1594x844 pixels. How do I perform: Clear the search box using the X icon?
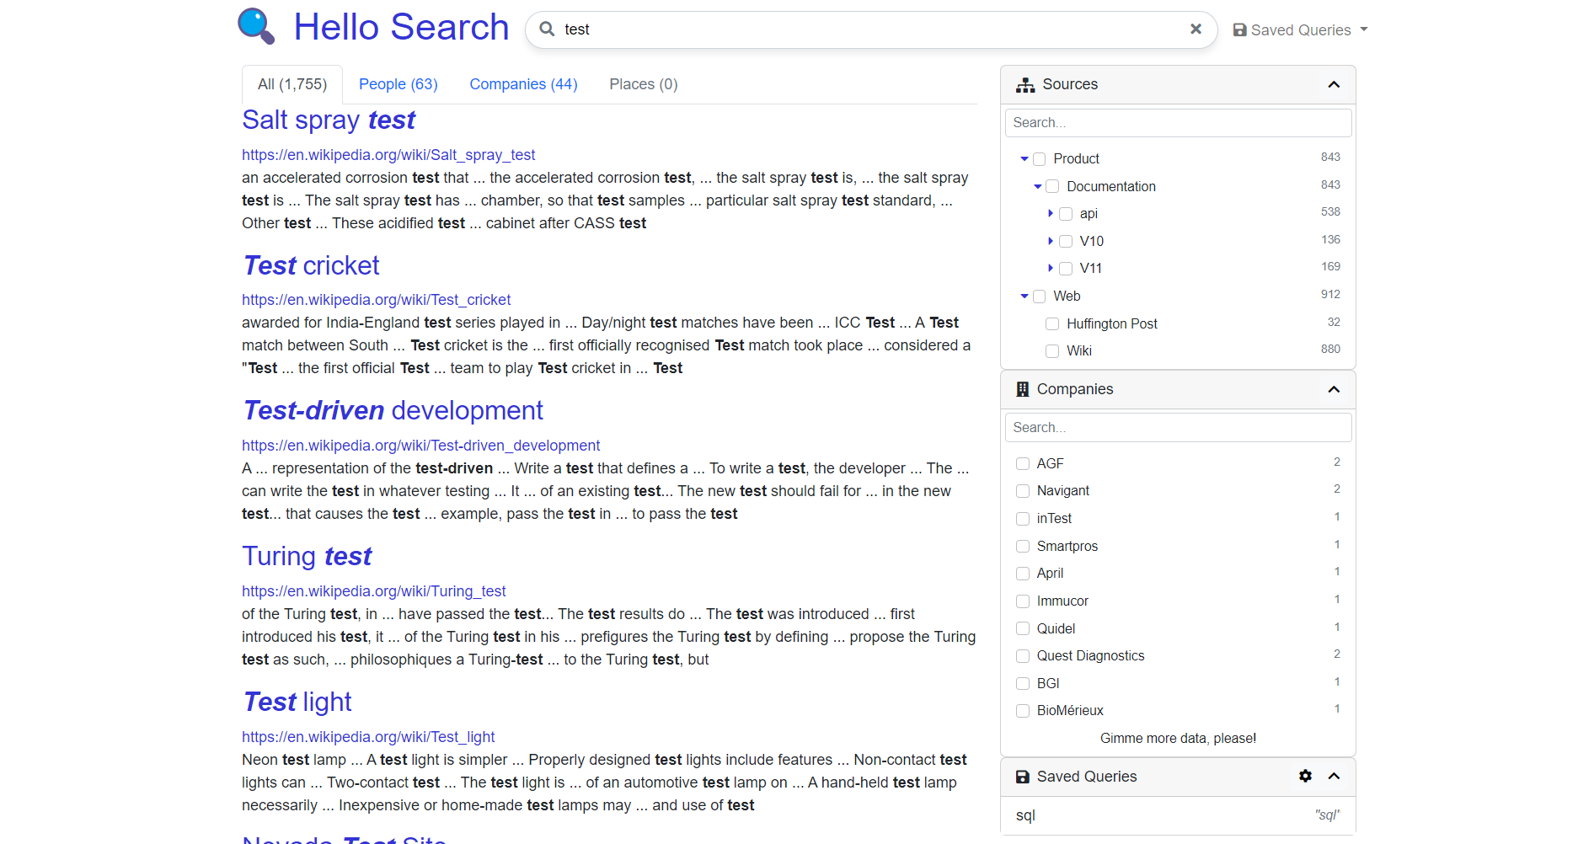(x=1195, y=29)
